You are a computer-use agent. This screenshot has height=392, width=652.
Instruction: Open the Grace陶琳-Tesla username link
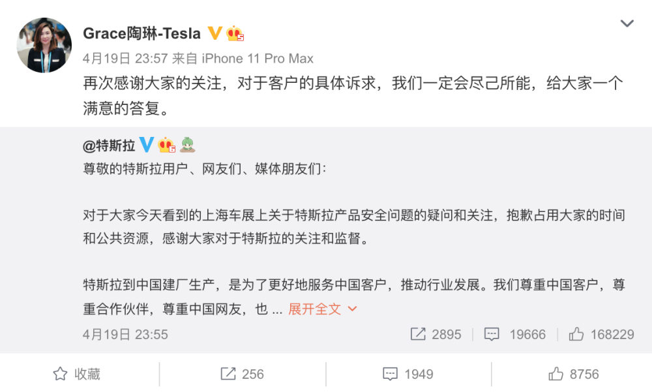click(141, 33)
